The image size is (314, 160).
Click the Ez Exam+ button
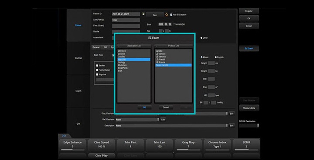[249, 48]
